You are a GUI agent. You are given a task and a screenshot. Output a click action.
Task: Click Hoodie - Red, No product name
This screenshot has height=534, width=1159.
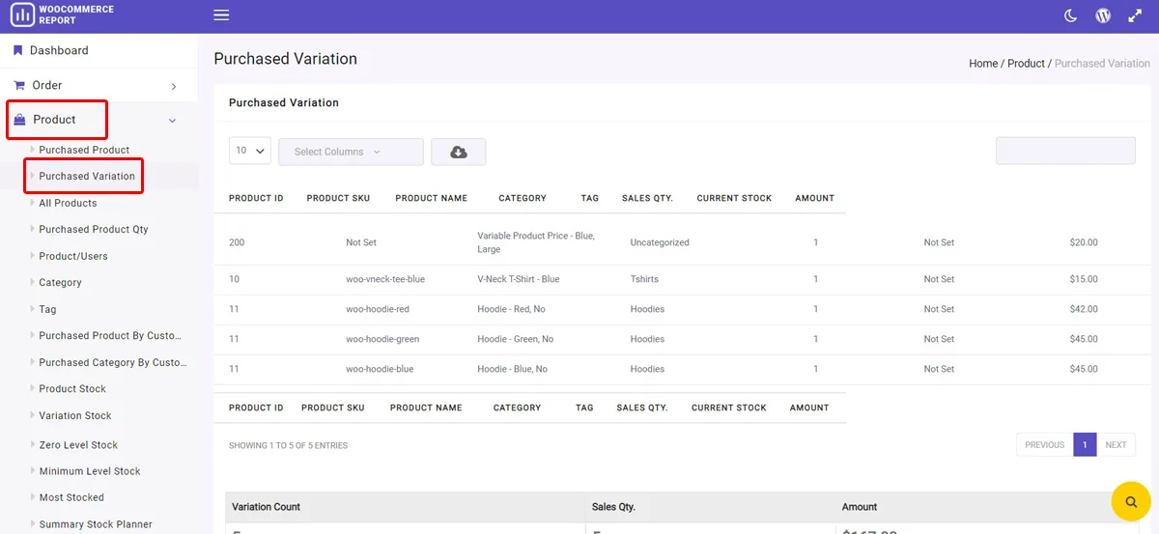point(511,309)
